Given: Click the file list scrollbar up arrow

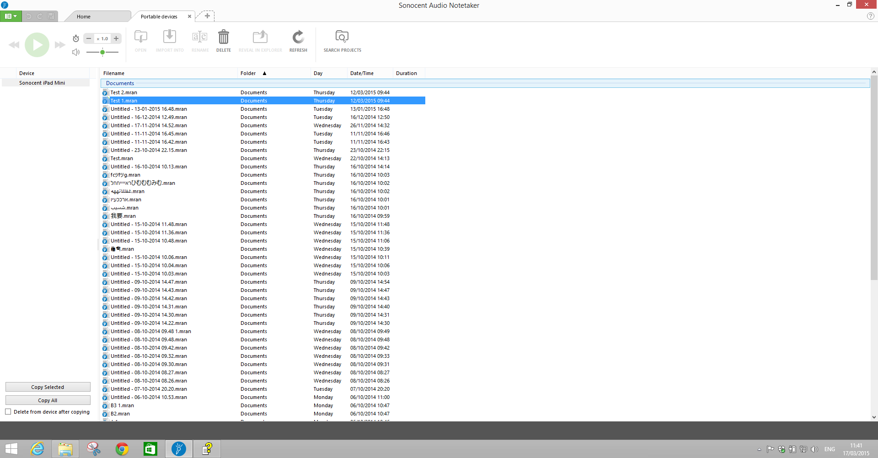Looking at the screenshot, I should point(874,72).
